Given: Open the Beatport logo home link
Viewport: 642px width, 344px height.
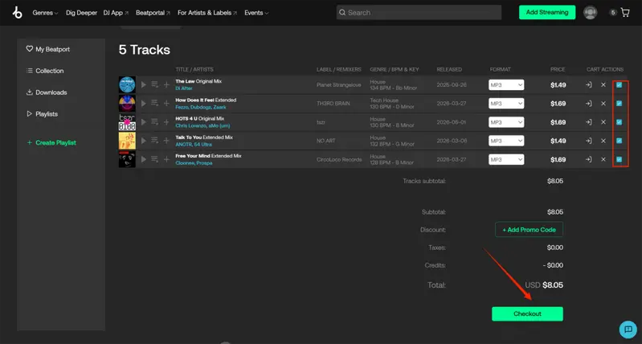Looking at the screenshot, I should [x=17, y=12].
